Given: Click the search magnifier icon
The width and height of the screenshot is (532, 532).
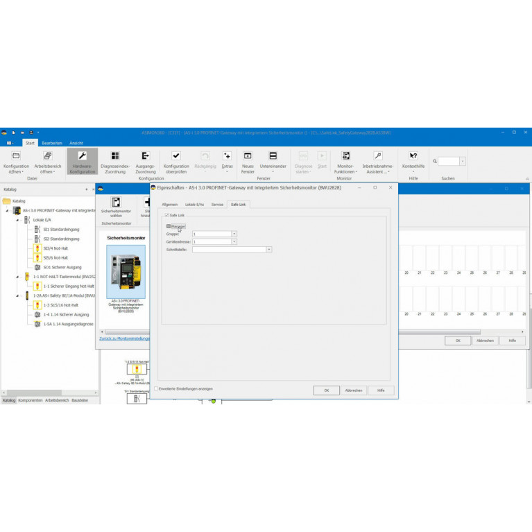Looking at the screenshot, I should click(x=435, y=161).
